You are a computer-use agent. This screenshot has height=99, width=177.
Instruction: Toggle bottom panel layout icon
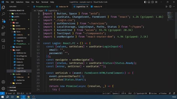[149, 2]
